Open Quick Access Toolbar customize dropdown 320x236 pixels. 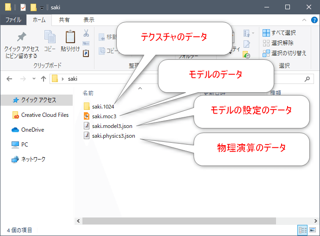coord(42,8)
